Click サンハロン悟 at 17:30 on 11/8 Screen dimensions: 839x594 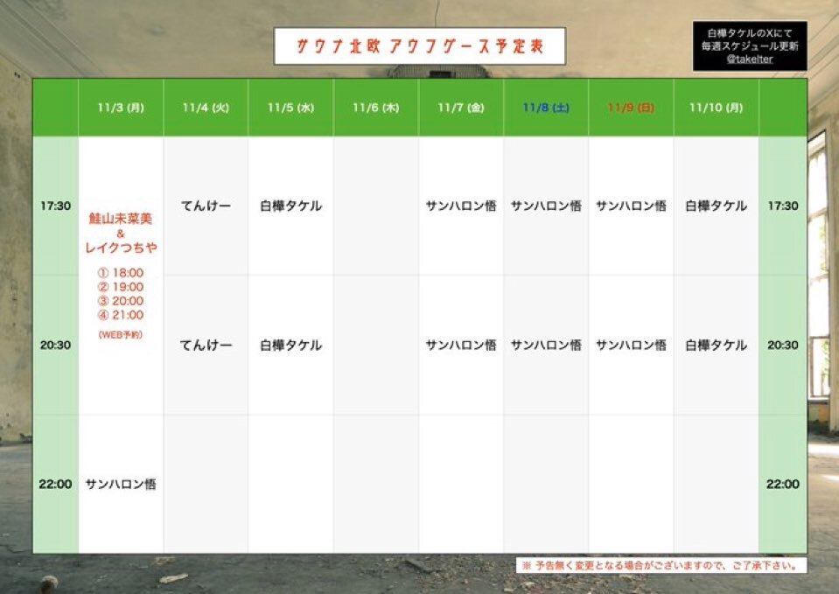coord(546,206)
